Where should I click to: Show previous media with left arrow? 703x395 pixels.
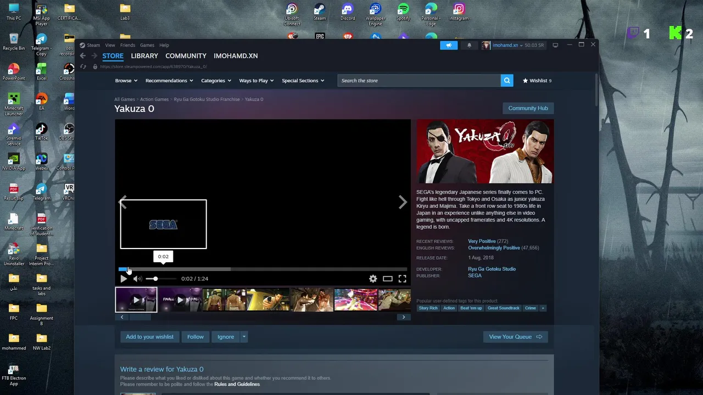point(122,202)
